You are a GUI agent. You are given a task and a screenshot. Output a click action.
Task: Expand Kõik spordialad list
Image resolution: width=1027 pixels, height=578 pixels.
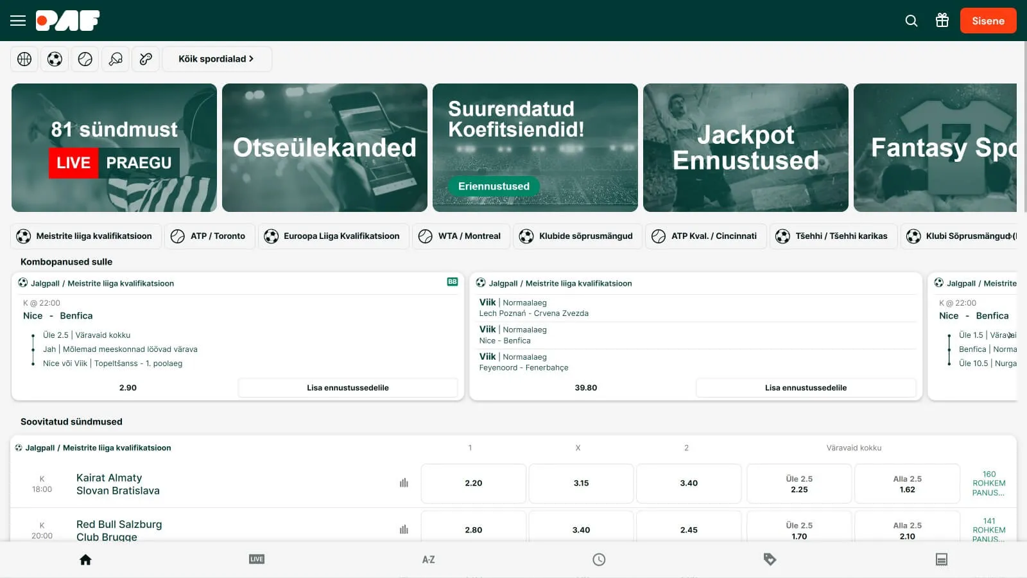coord(216,59)
